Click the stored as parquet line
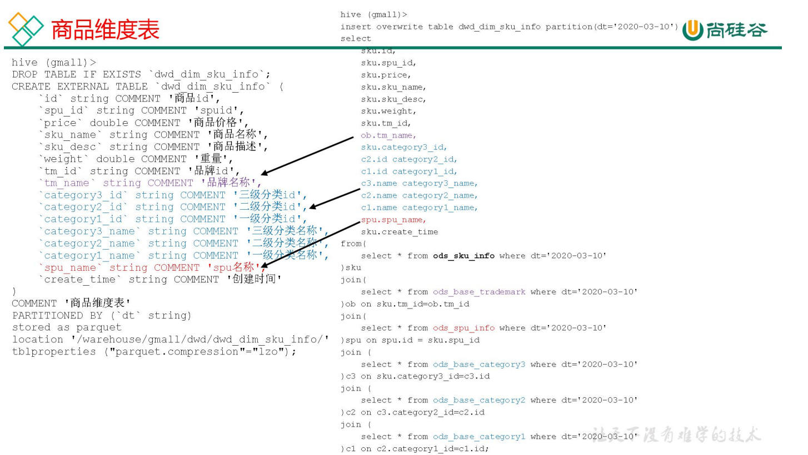The image size is (808, 455). [67, 328]
